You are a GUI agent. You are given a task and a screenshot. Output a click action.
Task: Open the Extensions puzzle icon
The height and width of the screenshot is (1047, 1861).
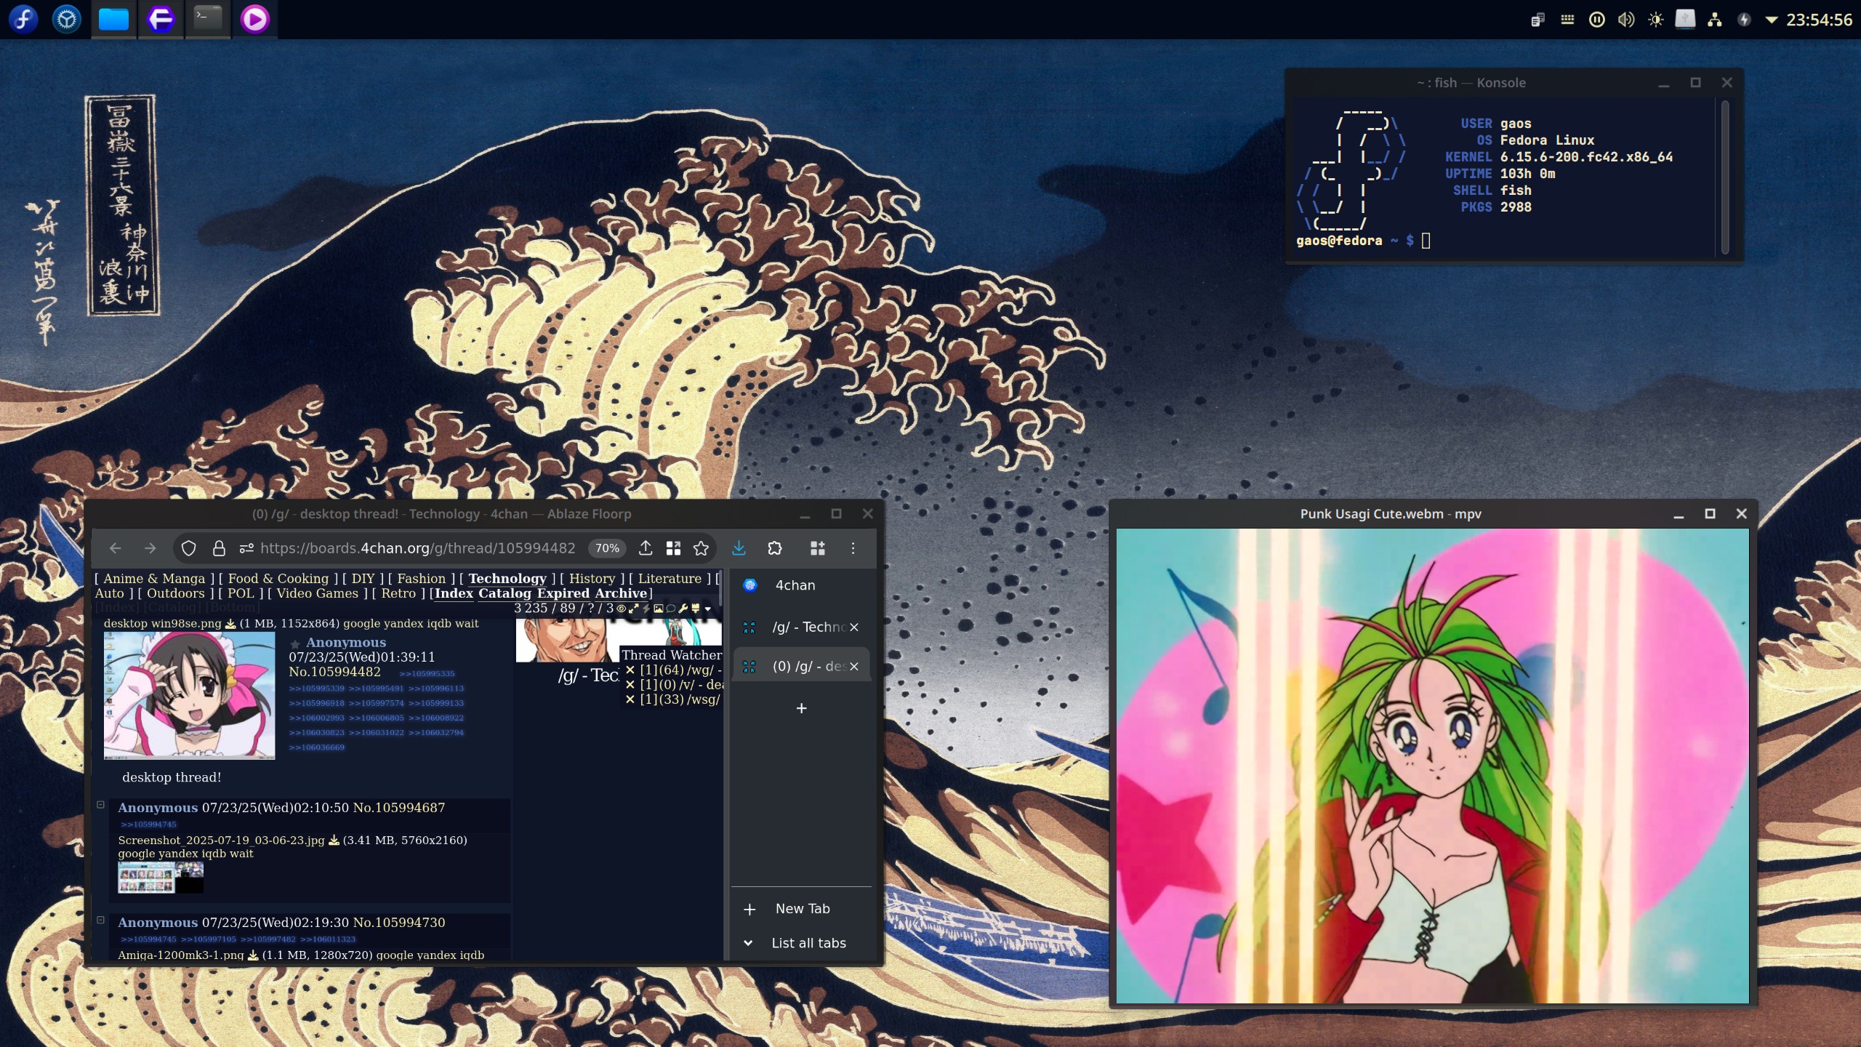click(x=775, y=548)
